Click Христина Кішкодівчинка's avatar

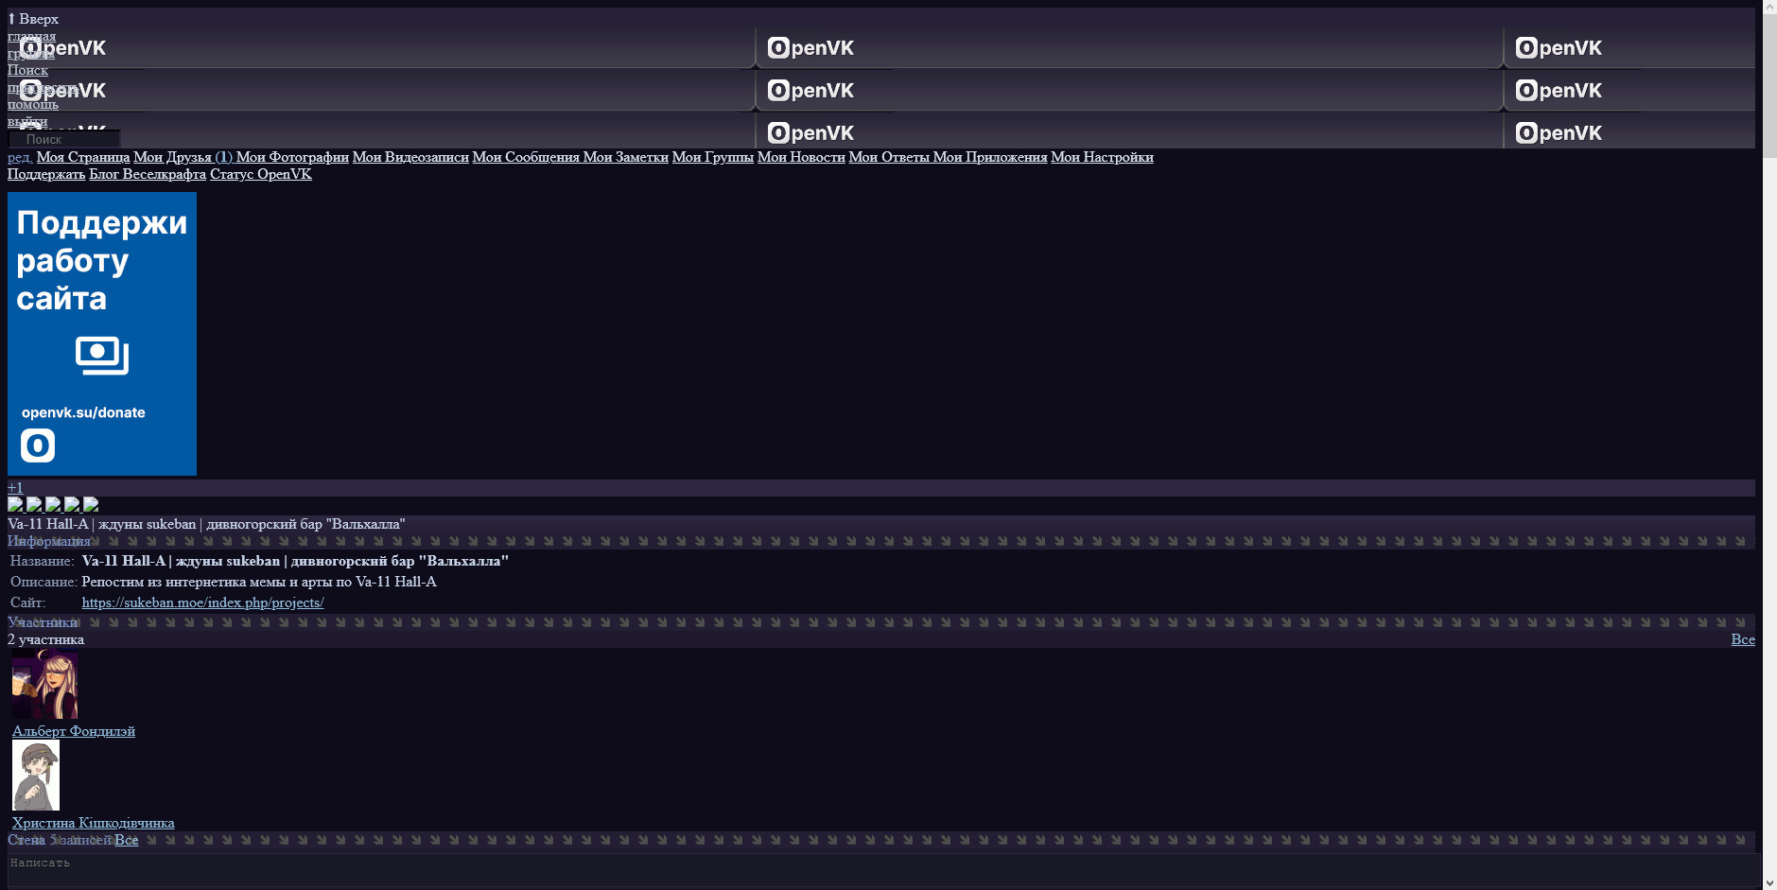(x=36, y=776)
